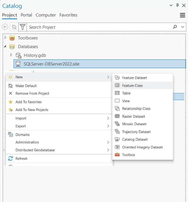Click the Oriented Imagery Dataset icon
The height and width of the screenshot is (202, 188).
point(117,147)
